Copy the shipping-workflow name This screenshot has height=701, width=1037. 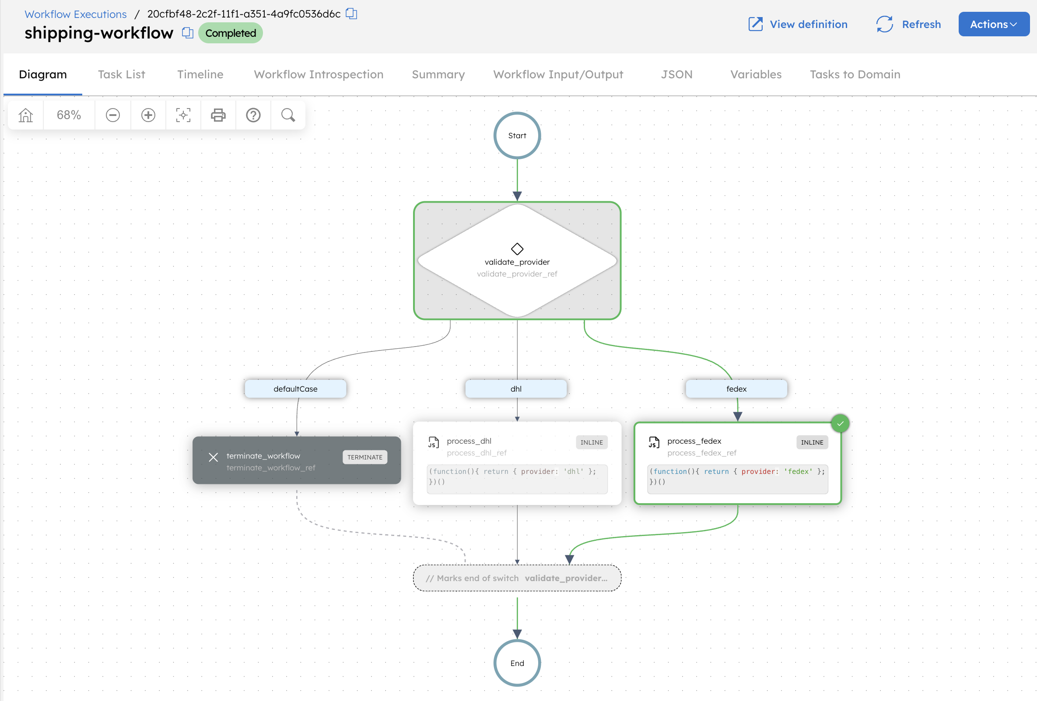187,33
